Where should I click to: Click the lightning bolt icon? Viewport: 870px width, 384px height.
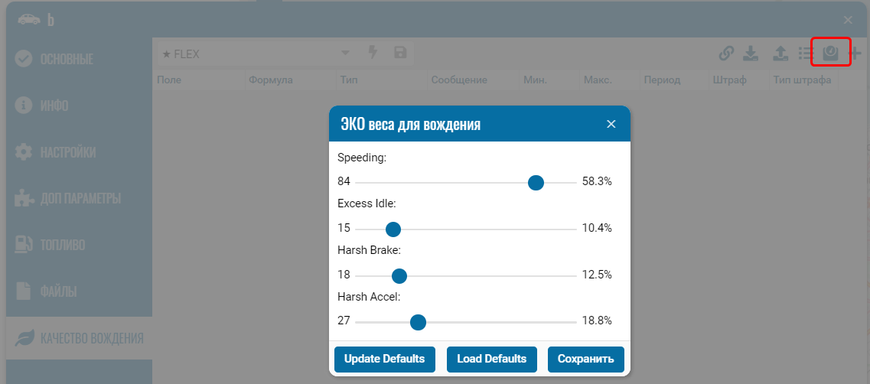pyautogui.click(x=373, y=53)
